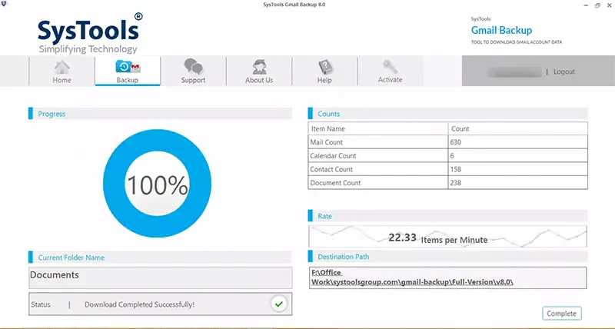Open the Home tab house icon
The height and width of the screenshot is (329, 615).
coord(62,68)
